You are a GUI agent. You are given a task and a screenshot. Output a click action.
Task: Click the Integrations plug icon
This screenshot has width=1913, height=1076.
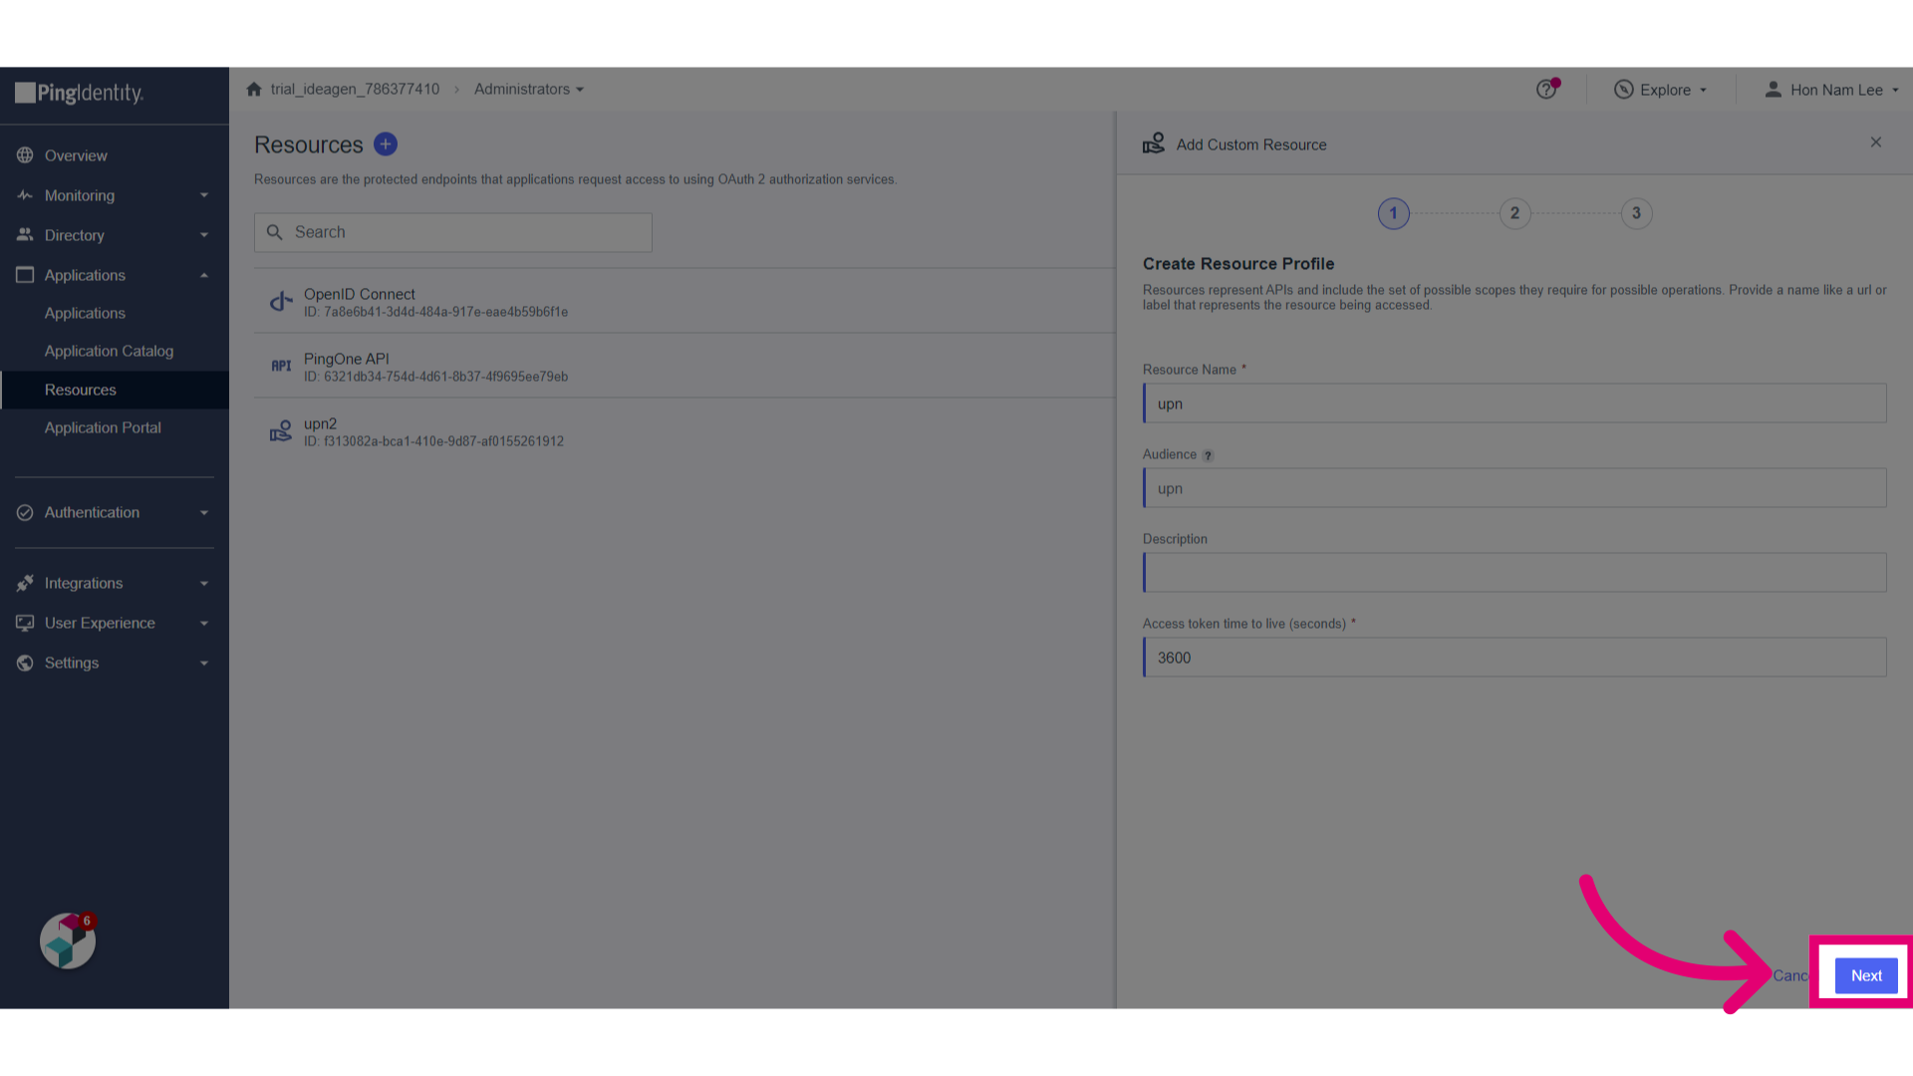[x=25, y=583]
